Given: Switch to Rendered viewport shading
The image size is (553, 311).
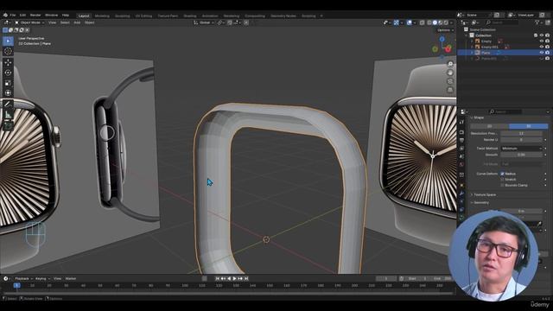Looking at the screenshot, I should click(x=446, y=22).
